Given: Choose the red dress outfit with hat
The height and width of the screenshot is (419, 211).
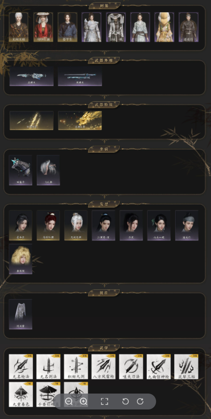Looking at the screenshot, I should click(43, 27).
